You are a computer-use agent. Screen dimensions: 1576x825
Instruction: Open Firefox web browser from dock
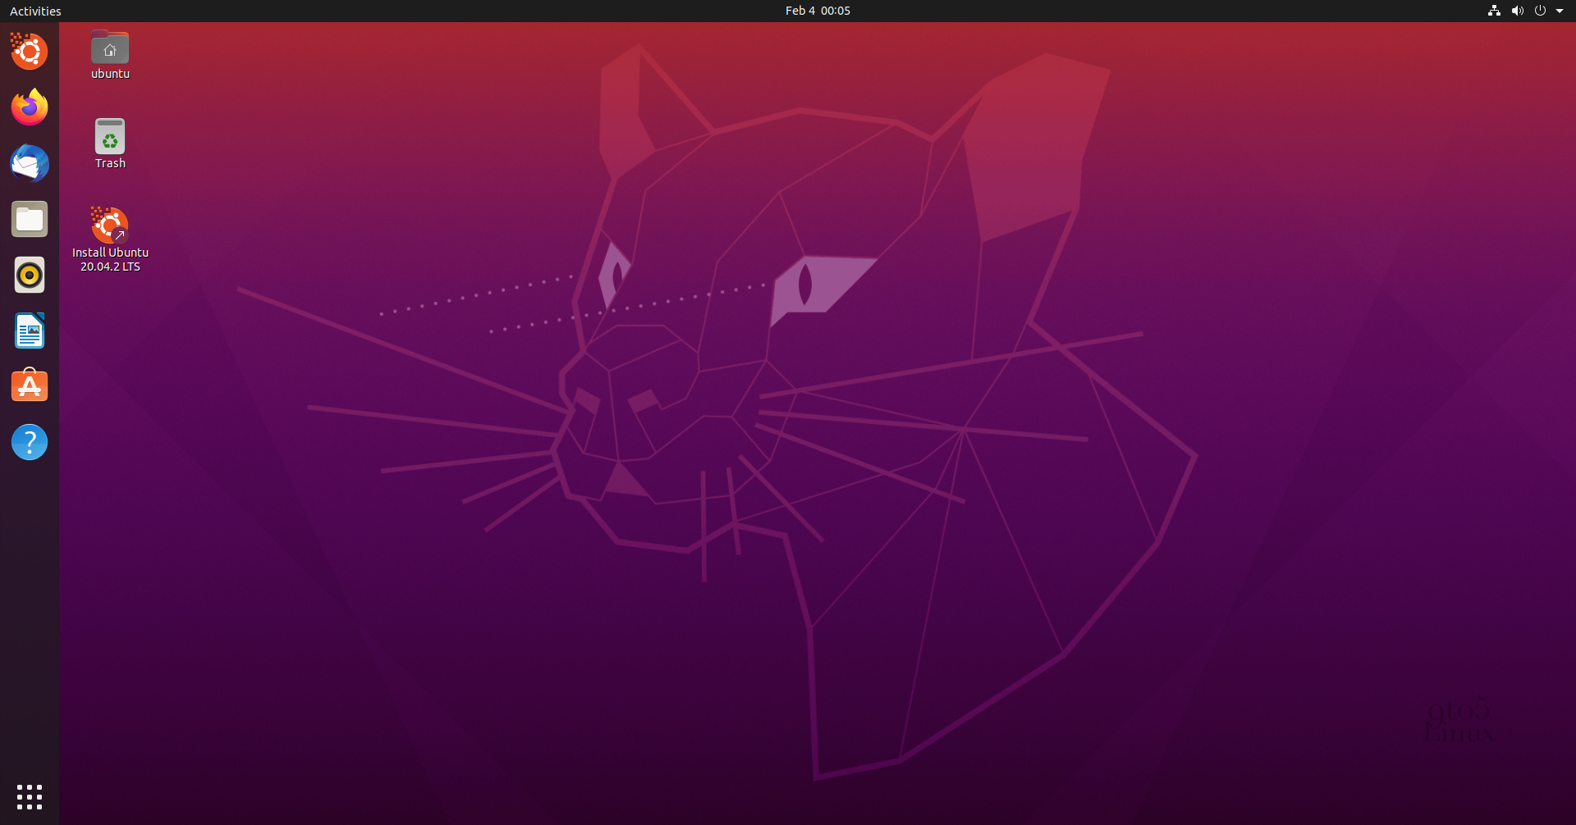pos(30,107)
